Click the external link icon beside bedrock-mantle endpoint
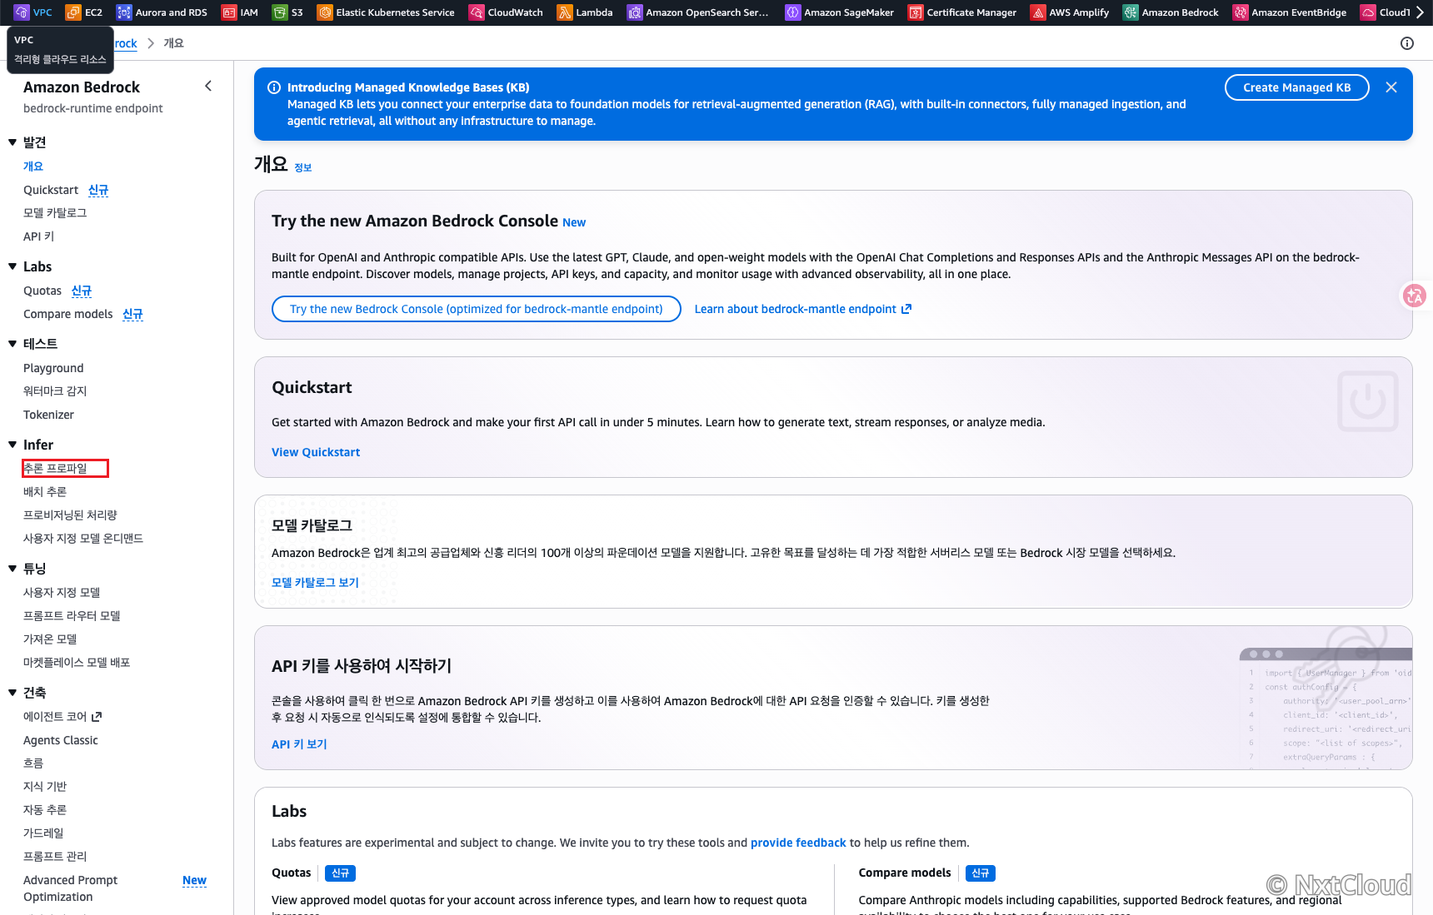Viewport: 1433px width, 915px height. [906, 309]
